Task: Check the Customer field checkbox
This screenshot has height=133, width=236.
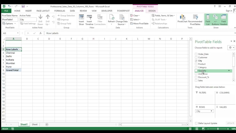Action: coord(196,57)
